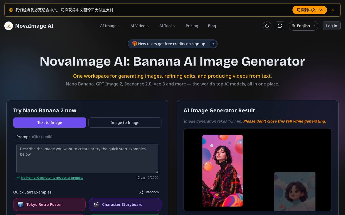Switch to Chinese with the 切换到中文 button
Screen dimensions: 345x215
coord(310,10)
